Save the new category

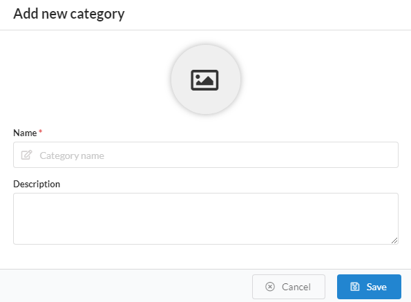[x=369, y=287]
